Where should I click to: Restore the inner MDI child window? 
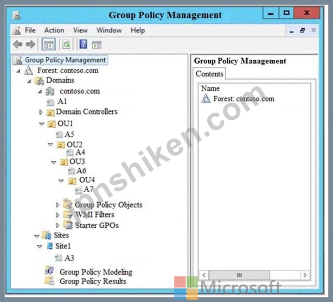click(x=303, y=31)
